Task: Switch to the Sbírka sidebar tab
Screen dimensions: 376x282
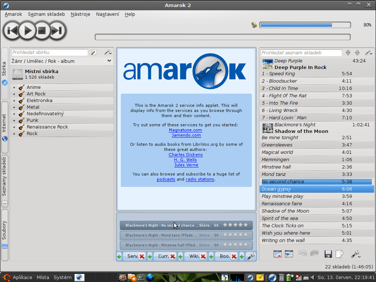Action: pos(4,73)
